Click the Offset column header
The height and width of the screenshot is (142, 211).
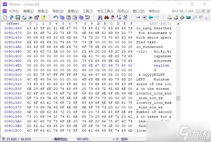pyautogui.click(x=13, y=24)
